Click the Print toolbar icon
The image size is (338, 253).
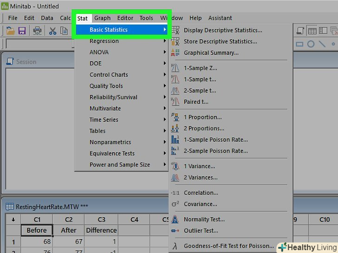[37, 31]
